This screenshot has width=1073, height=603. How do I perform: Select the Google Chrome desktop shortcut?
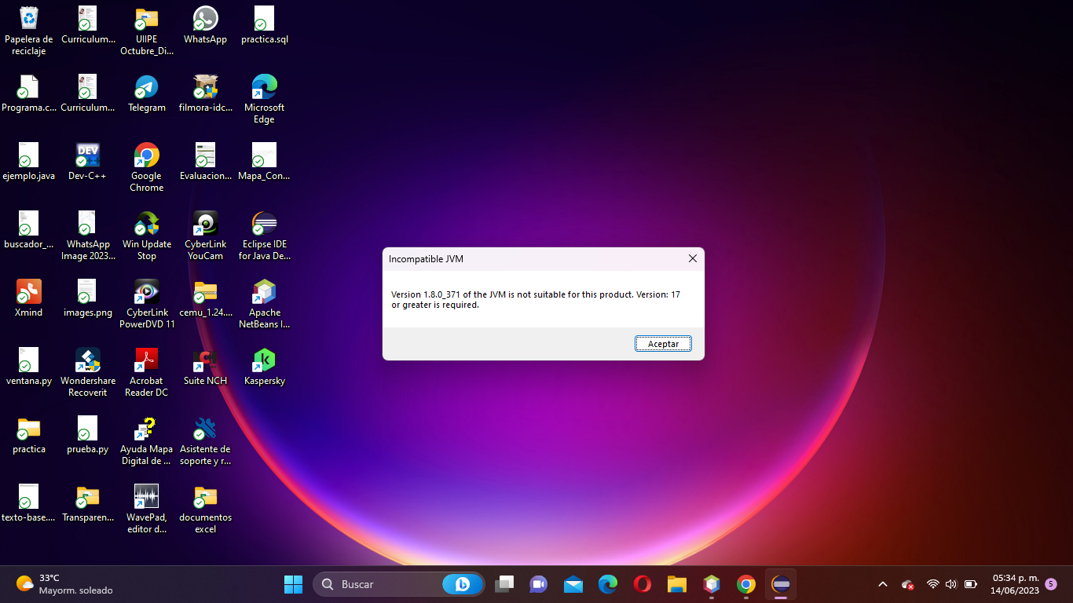coord(147,167)
